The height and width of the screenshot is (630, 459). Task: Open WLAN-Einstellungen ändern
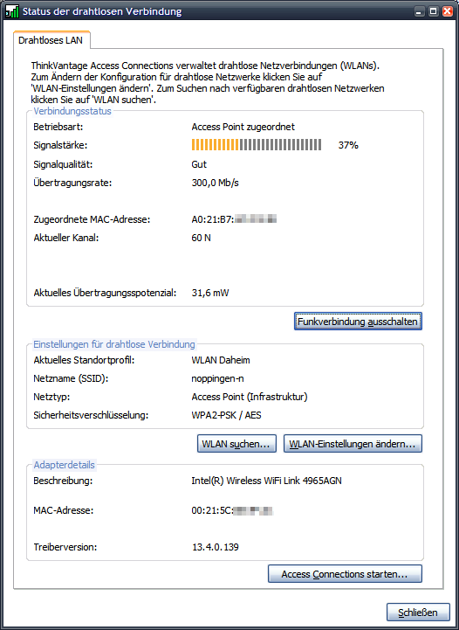pyautogui.click(x=353, y=444)
